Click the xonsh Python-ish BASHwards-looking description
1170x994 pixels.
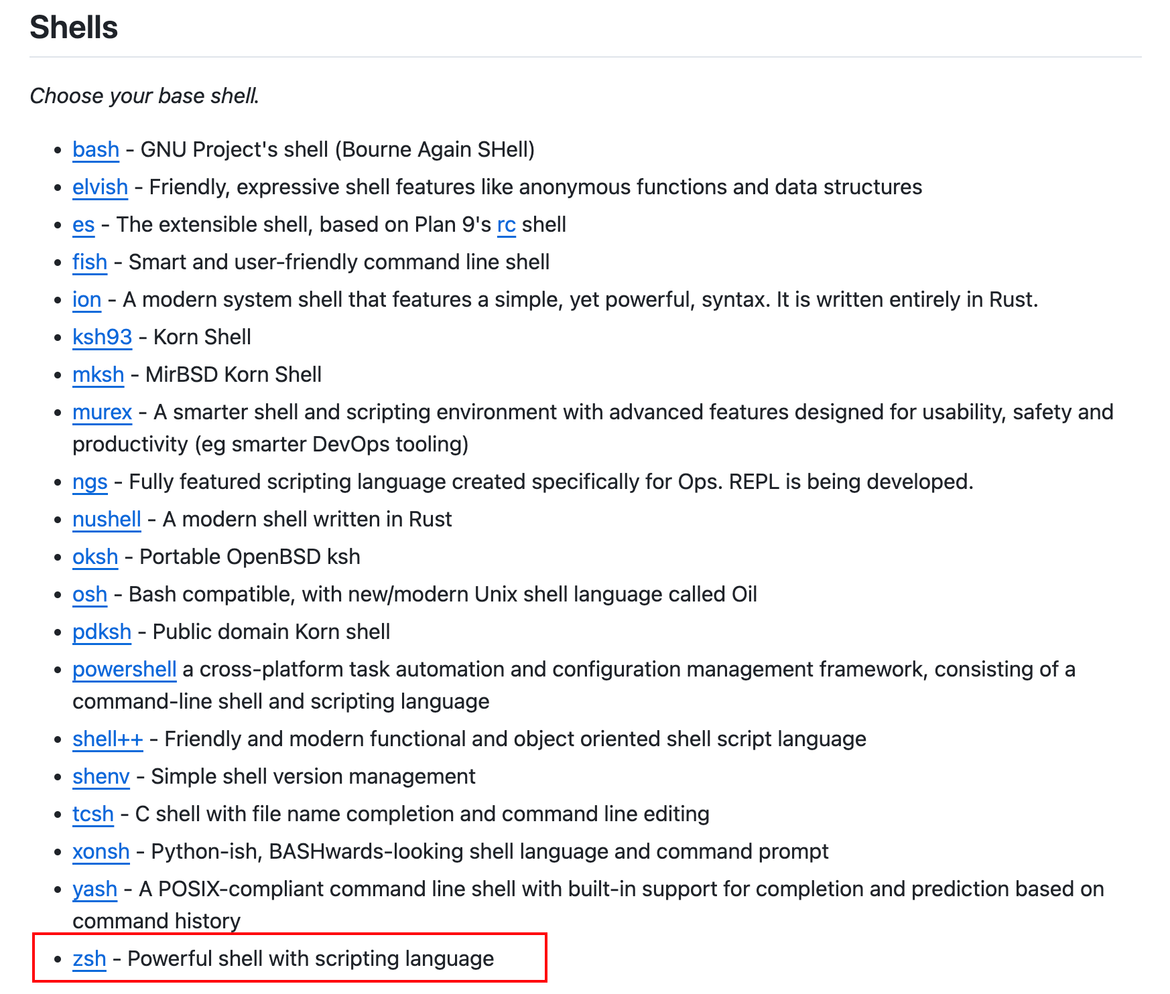point(490,851)
